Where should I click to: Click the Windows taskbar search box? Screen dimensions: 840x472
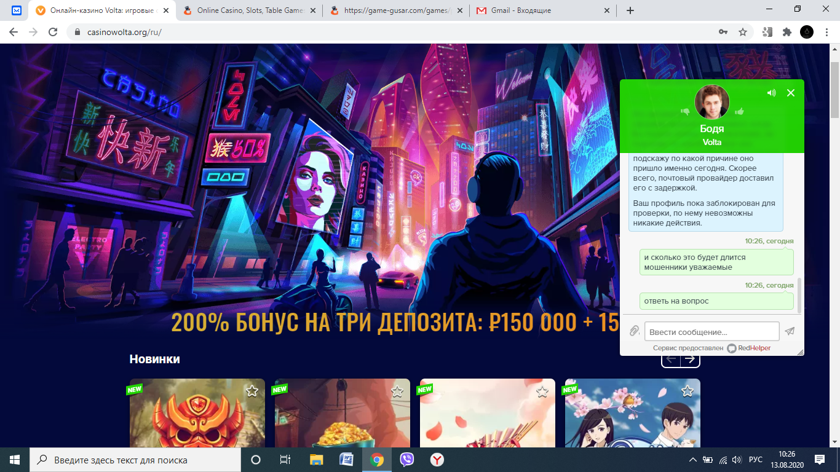pos(135,460)
